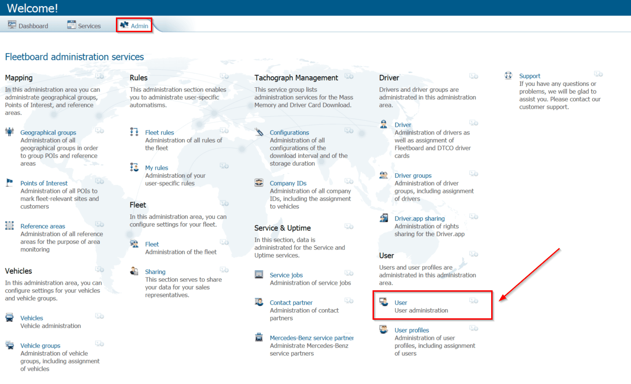The height and width of the screenshot is (384, 631).
Task: Click the My rules icon
Action: (134, 167)
